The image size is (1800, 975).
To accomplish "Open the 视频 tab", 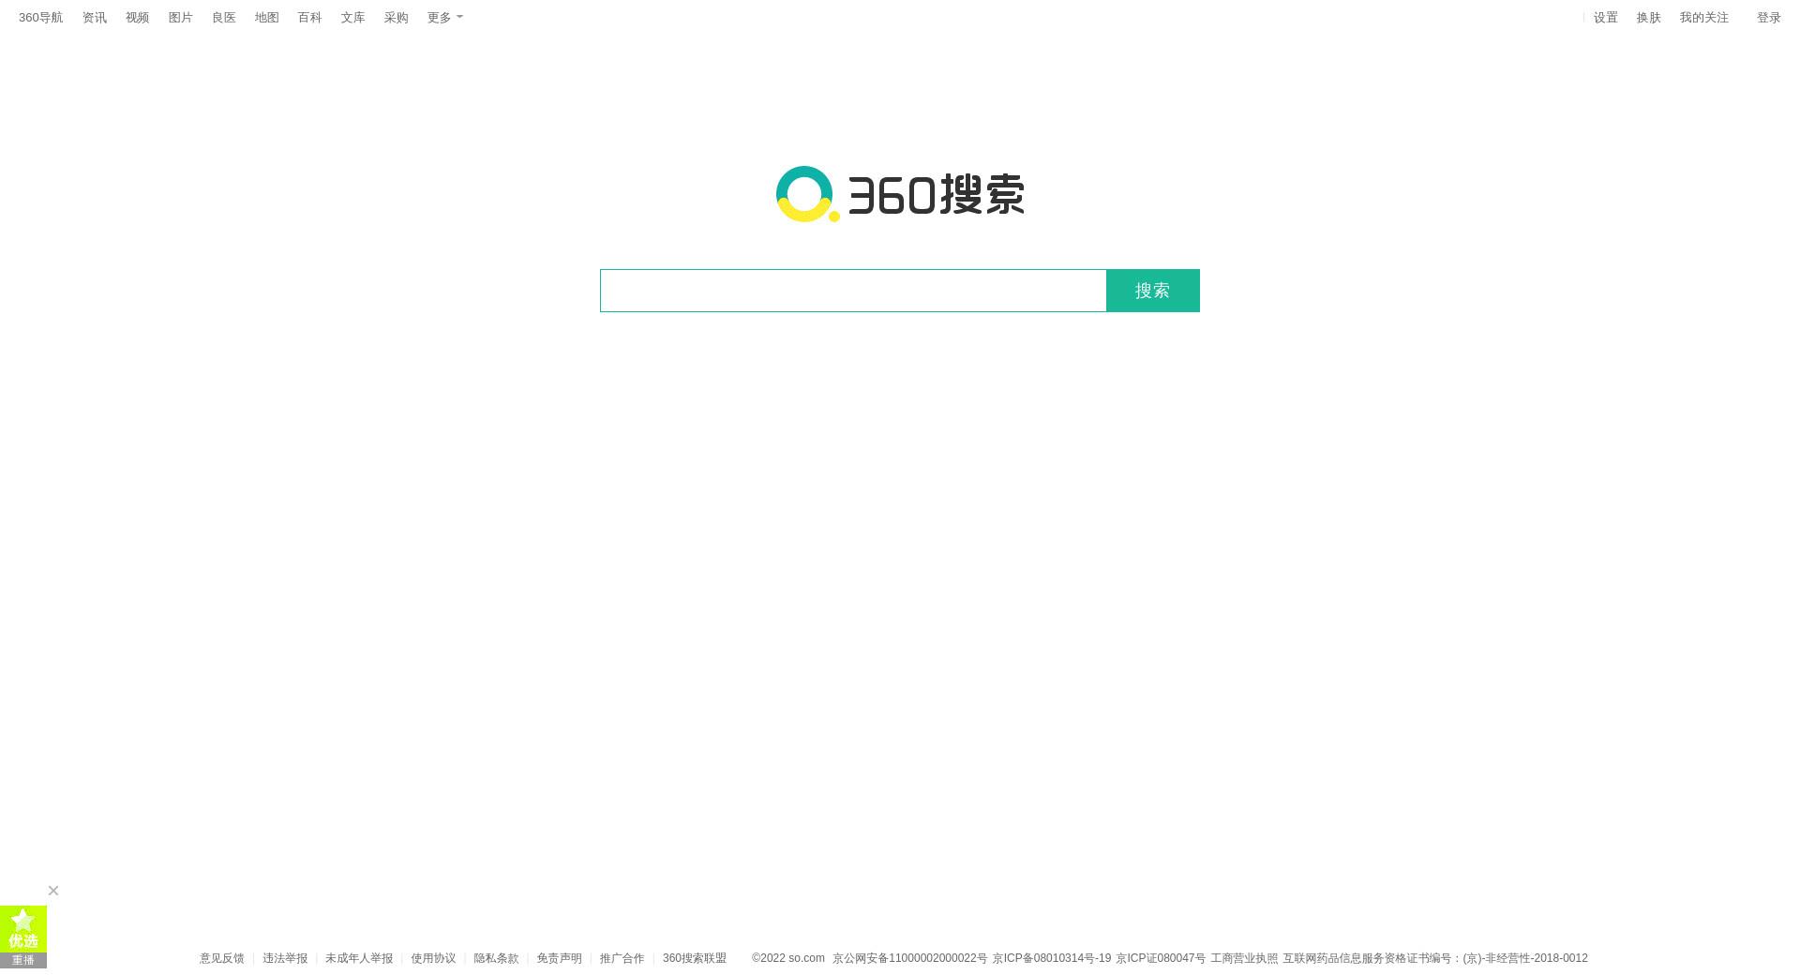I will (138, 18).
